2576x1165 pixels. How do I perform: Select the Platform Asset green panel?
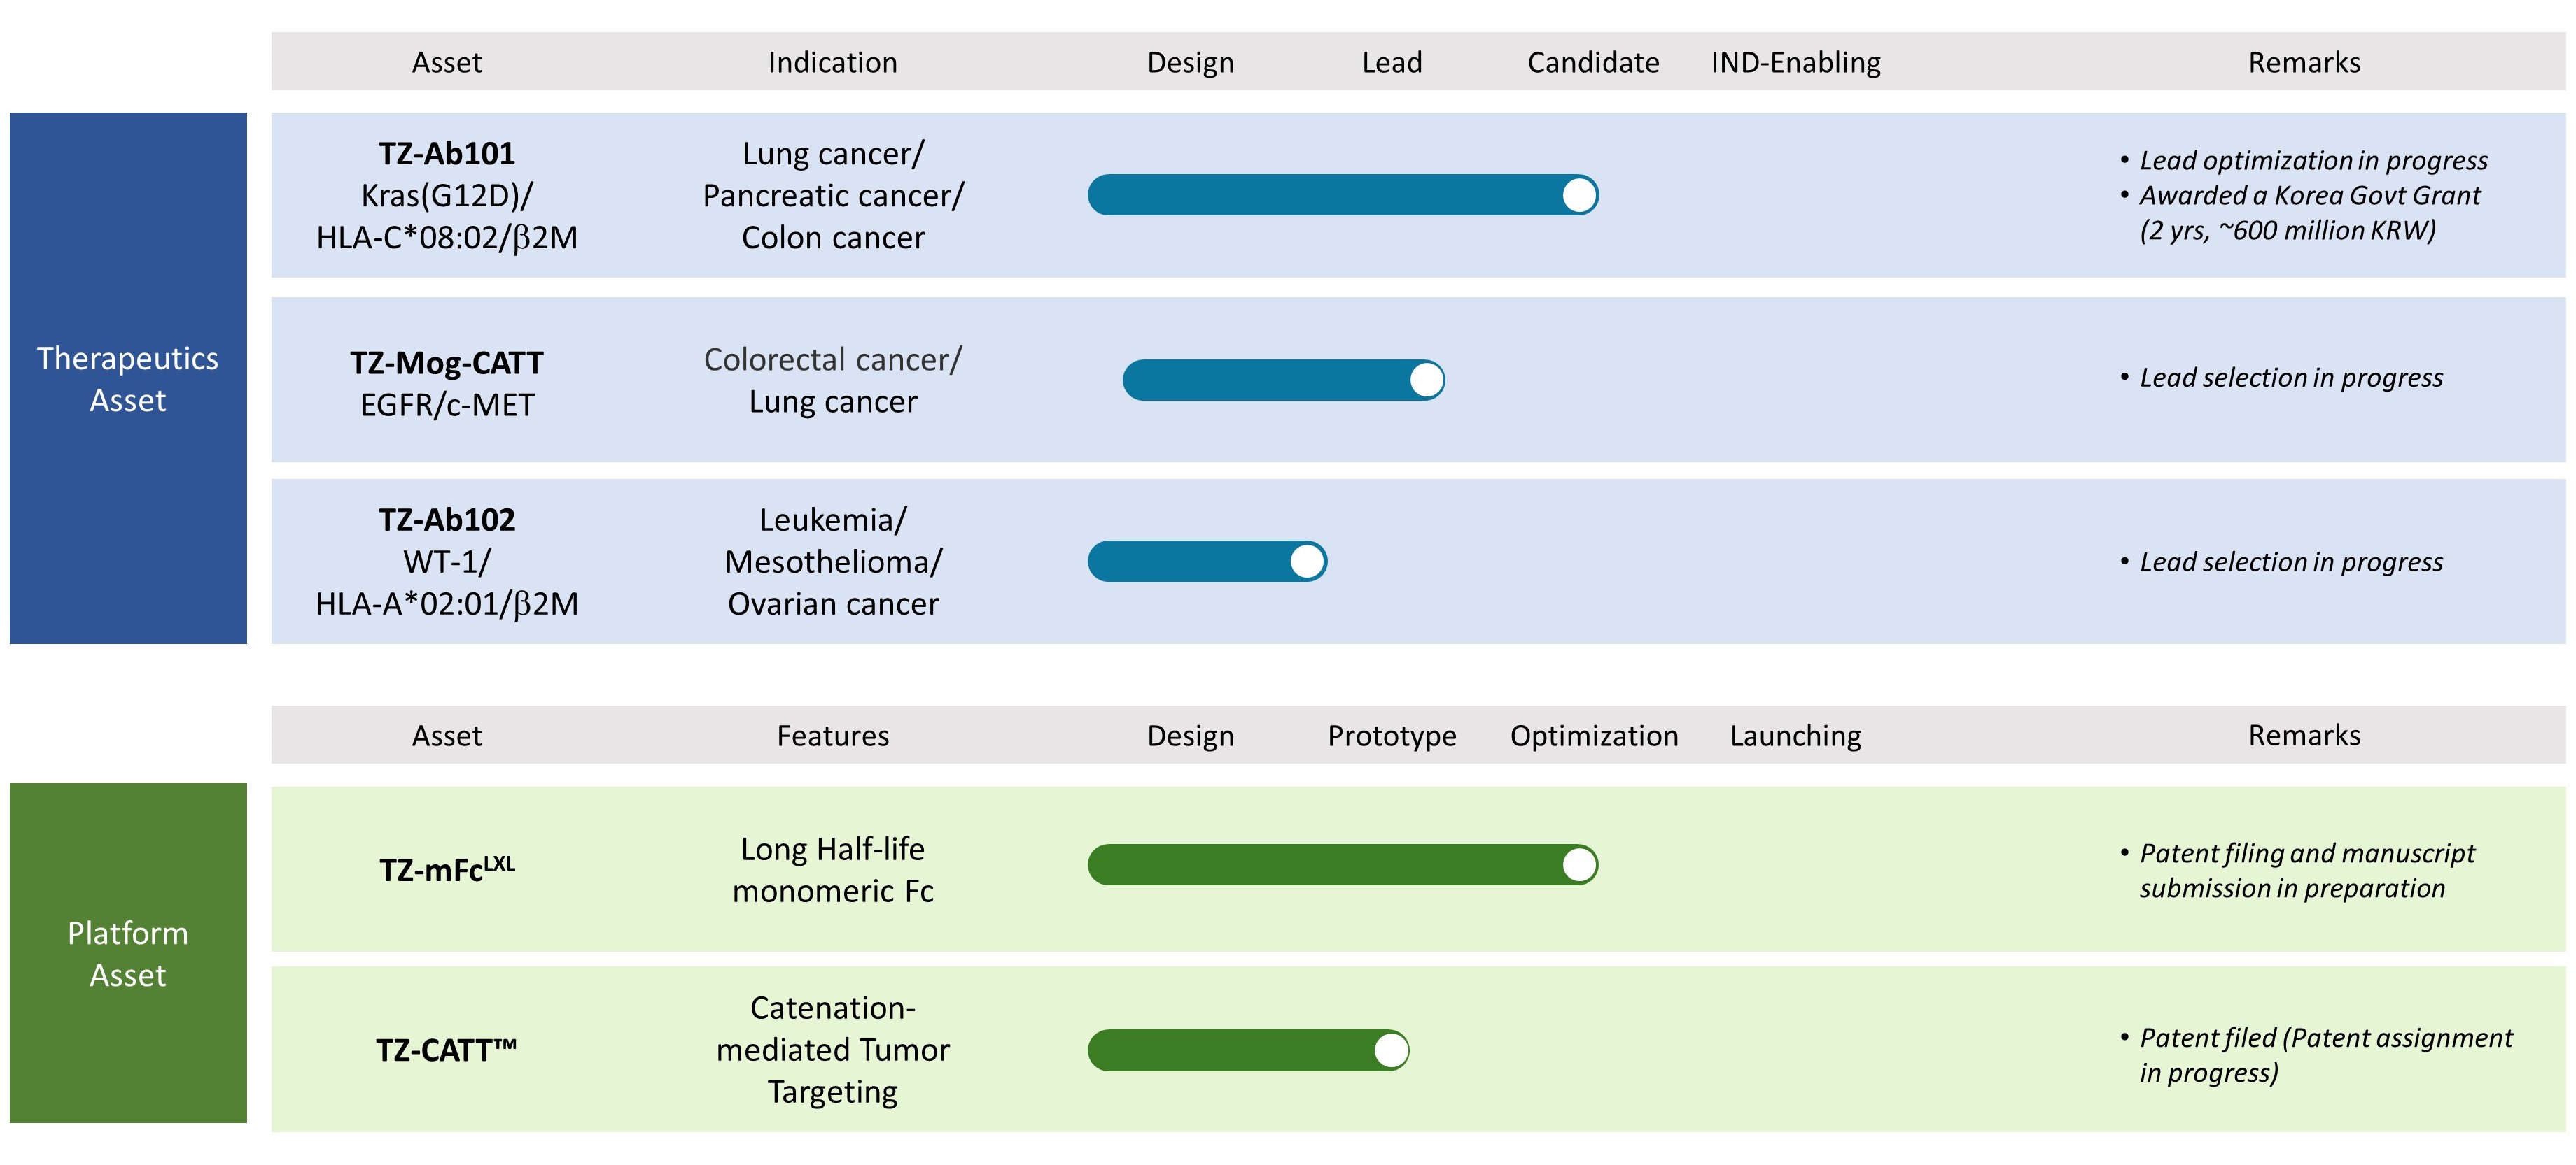128,953
